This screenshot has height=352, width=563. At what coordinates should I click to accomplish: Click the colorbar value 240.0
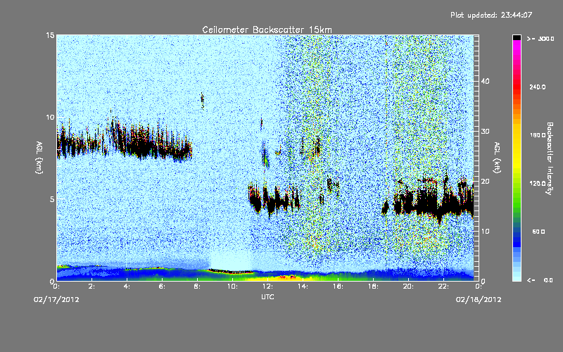tap(538, 87)
